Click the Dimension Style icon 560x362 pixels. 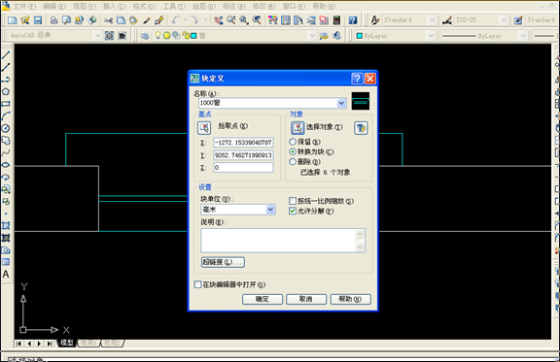click(447, 20)
